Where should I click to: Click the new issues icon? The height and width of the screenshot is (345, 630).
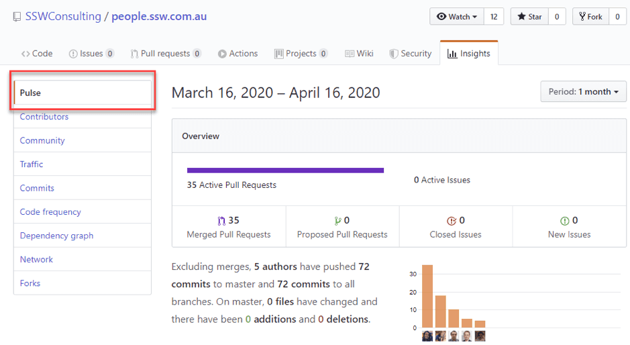[564, 220]
